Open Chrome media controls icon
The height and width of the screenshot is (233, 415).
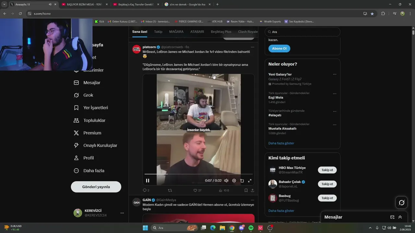(395, 14)
